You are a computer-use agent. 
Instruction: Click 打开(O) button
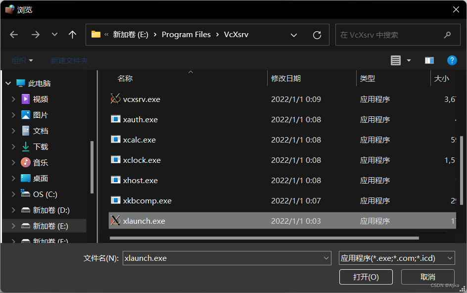(x=366, y=277)
